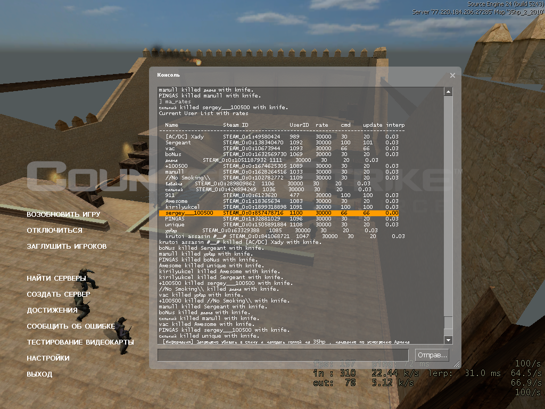Screen dimensions: 545x409
Task: Click 'manull killed Sergeant with knife.' line
Action: [213, 307]
